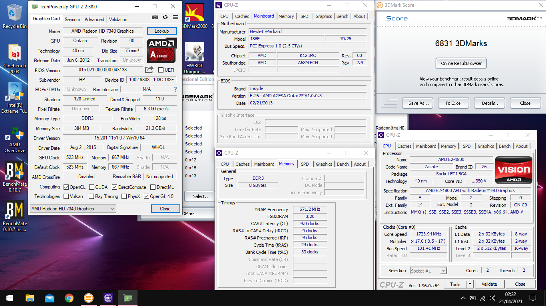Toggle the DirectCompute checkbox

coord(115,187)
